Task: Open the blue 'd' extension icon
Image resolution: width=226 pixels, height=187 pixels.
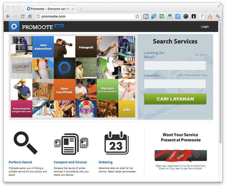Action: pyautogui.click(x=178, y=16)
